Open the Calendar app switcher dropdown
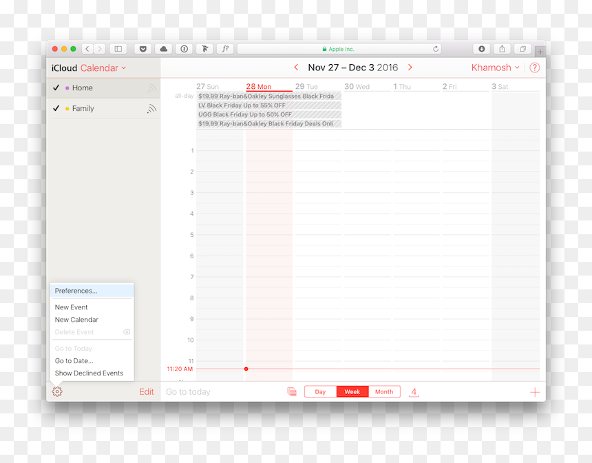Image resolution: width=592 pixels, height=463 pixels. [x=103, y=68]
